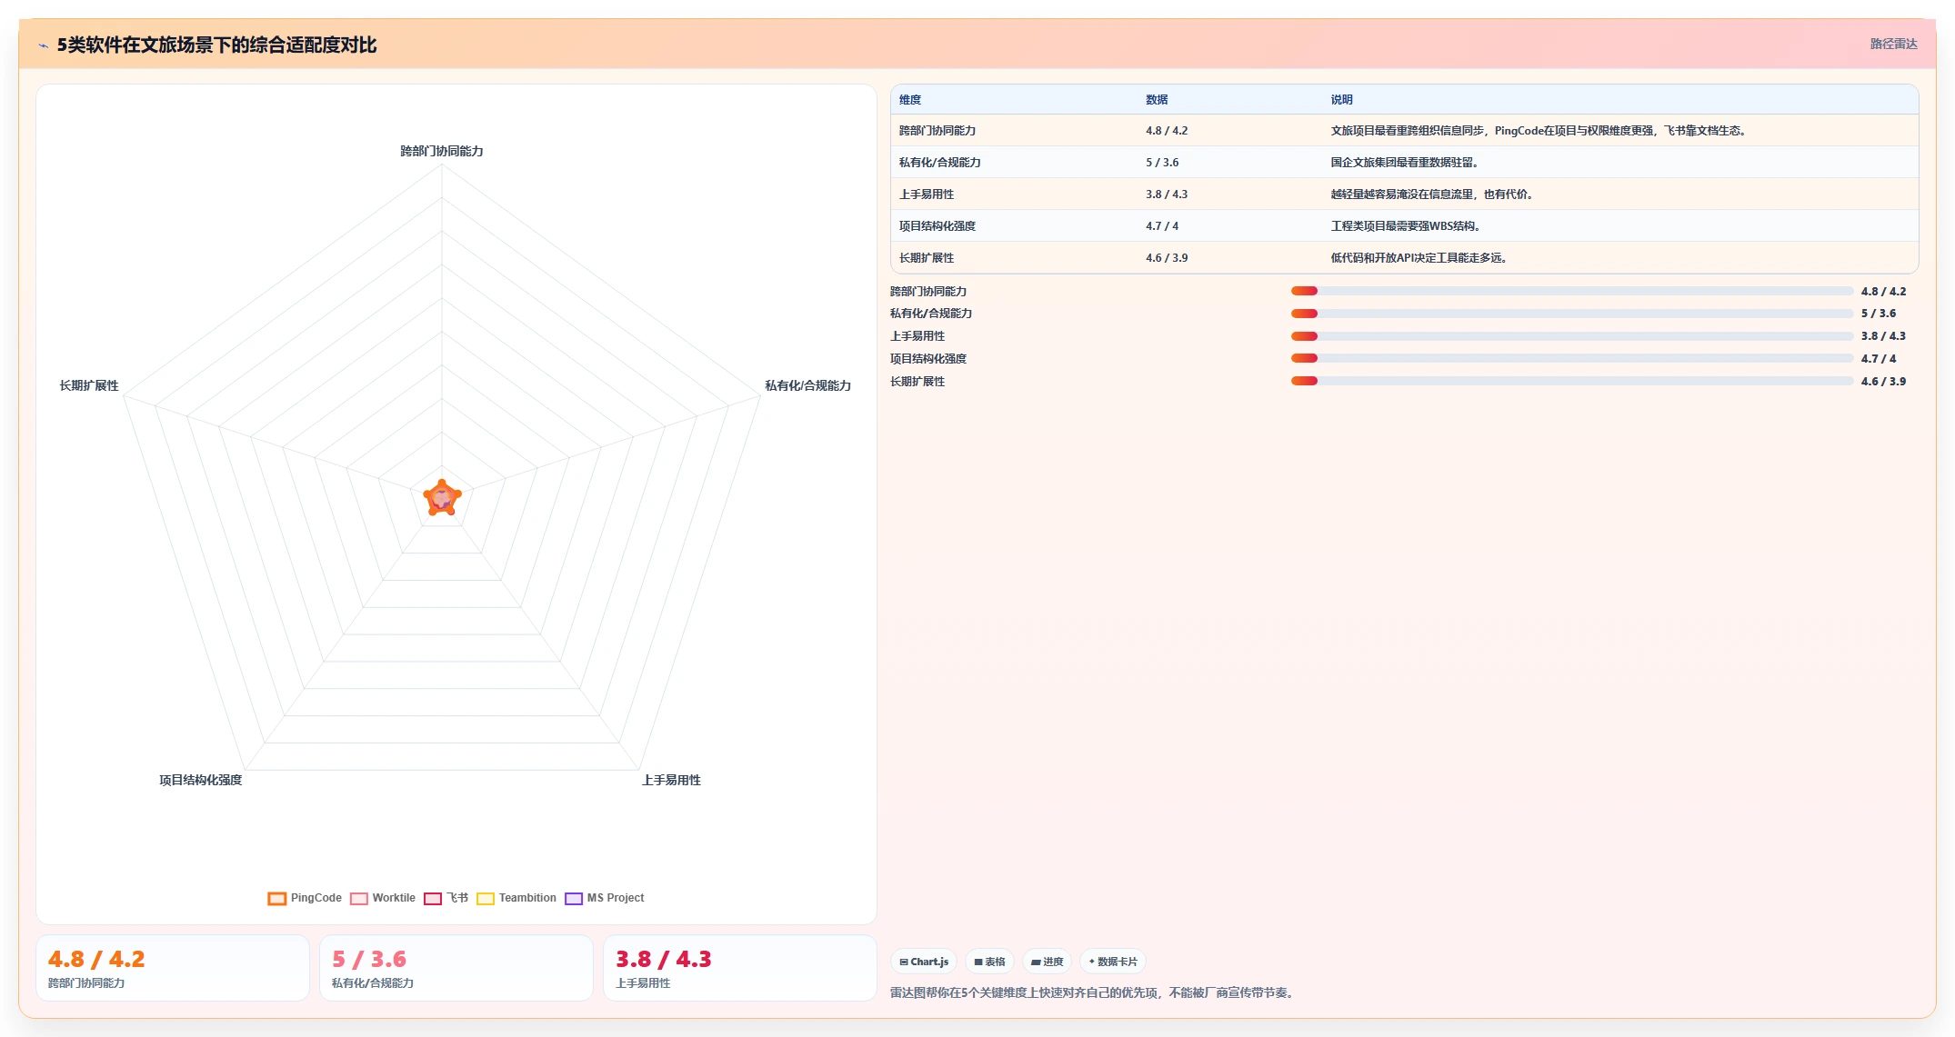The height and width of the screenshot is (1037, 1955).
Task: Click the 进度 tag chip
Action: point(1047,962)
